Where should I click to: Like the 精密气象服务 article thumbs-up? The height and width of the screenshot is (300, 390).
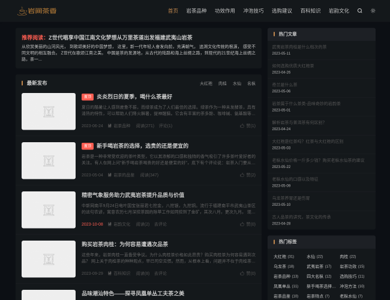tap(248, 224)
